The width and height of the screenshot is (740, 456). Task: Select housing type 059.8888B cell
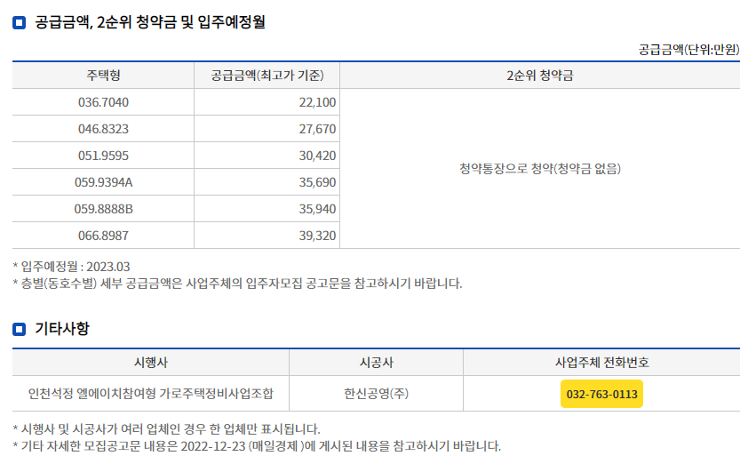click(103, 209)
